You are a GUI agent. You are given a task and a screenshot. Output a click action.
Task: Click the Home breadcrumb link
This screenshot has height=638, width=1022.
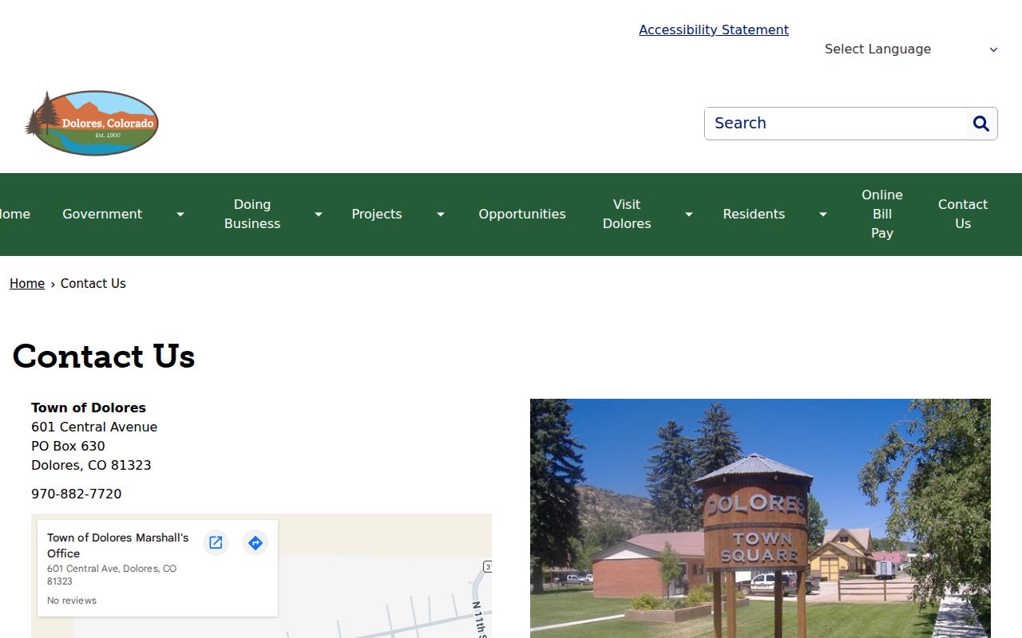click(x=27, y=284)
